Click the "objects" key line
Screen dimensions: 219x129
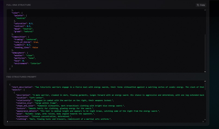click(18, 90)
